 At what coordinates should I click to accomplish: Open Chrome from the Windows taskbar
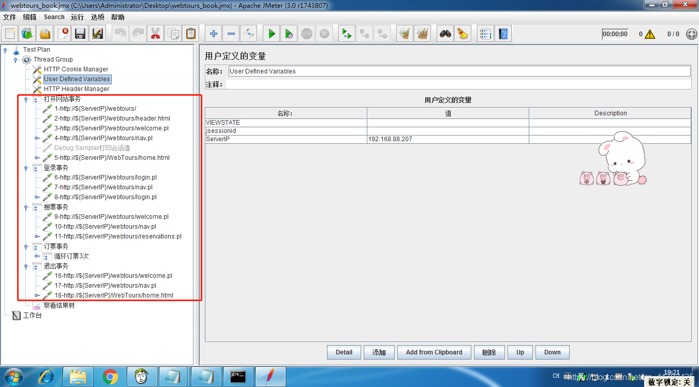pyautogui.click(x=110, y=377)
